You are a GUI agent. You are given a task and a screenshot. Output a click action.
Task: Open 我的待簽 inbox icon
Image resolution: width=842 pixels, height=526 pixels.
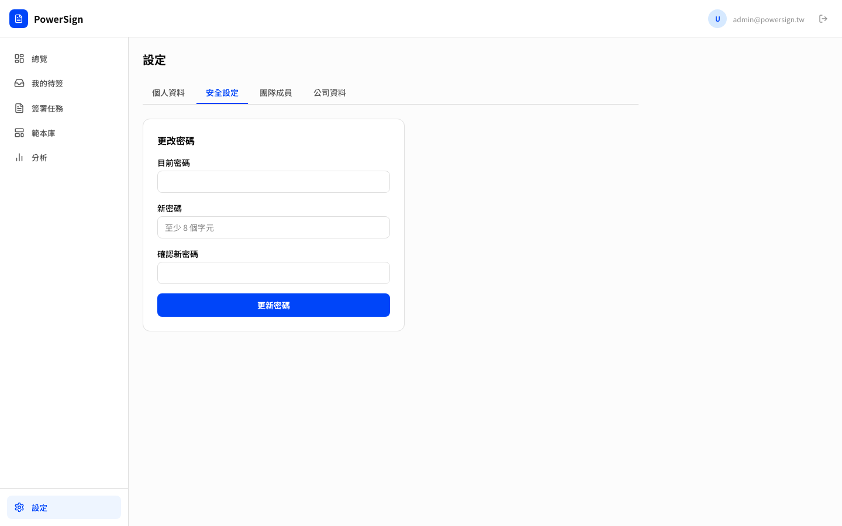19,83
